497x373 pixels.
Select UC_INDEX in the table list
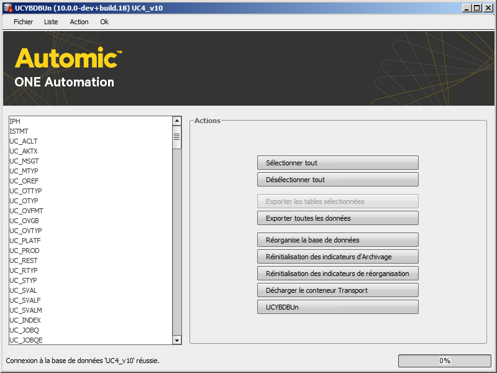tap(91, 320)
